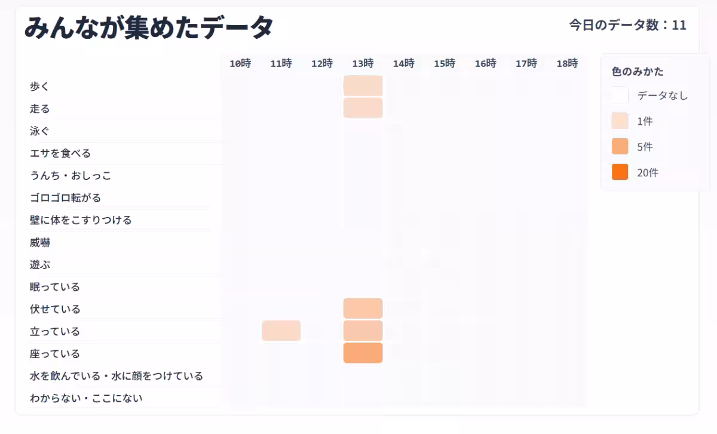
Task: Click the dark orange 座っている cell at 13時
Action: [x=363, y=353]
